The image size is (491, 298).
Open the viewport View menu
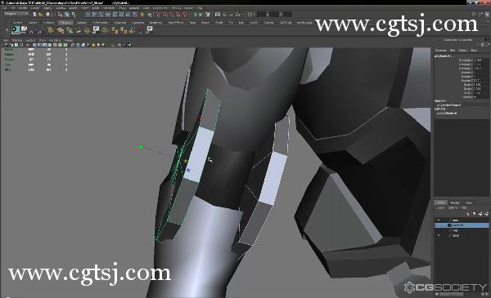6,41
